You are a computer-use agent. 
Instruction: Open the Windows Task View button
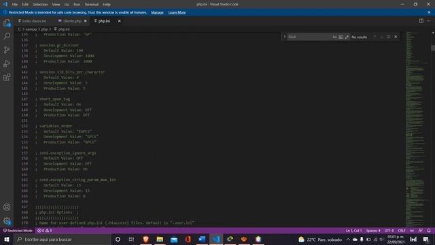131,239
